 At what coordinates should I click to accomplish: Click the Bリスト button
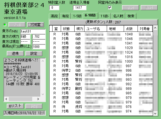(x=15, y=106)
